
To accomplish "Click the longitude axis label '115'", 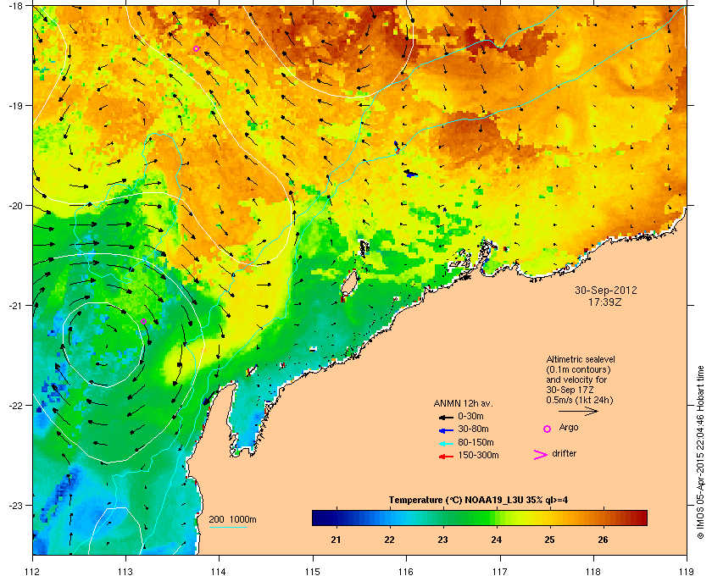I will coord(313,571).
